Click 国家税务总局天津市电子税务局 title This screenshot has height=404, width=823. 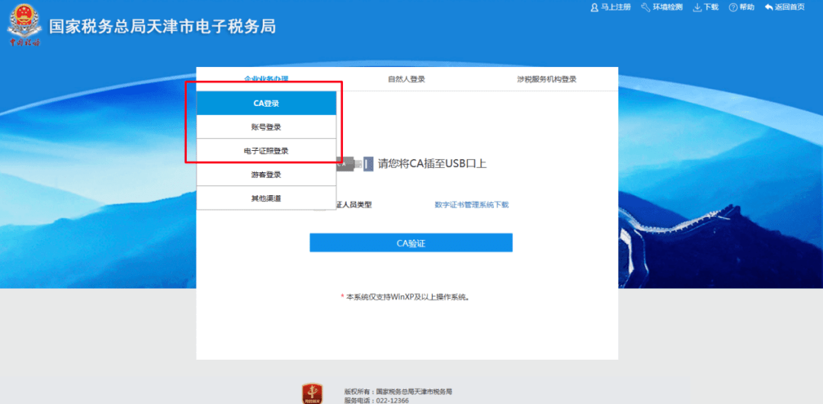tap(162, 26)
